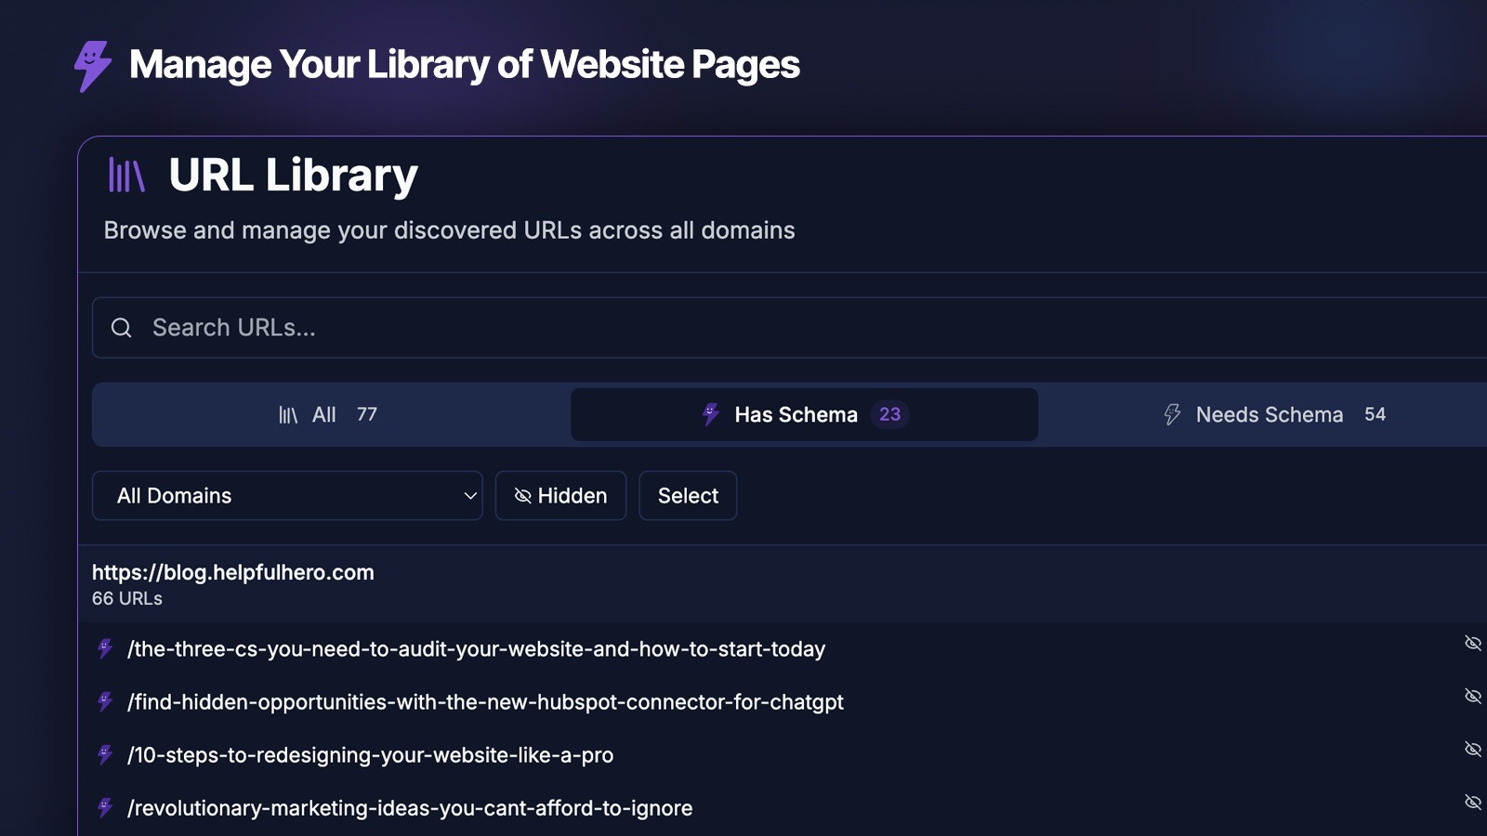Switch to the Needs Schema tab
Image resolution: width=1487 pixels, height=836 pixels.
tap(1273, 415)
